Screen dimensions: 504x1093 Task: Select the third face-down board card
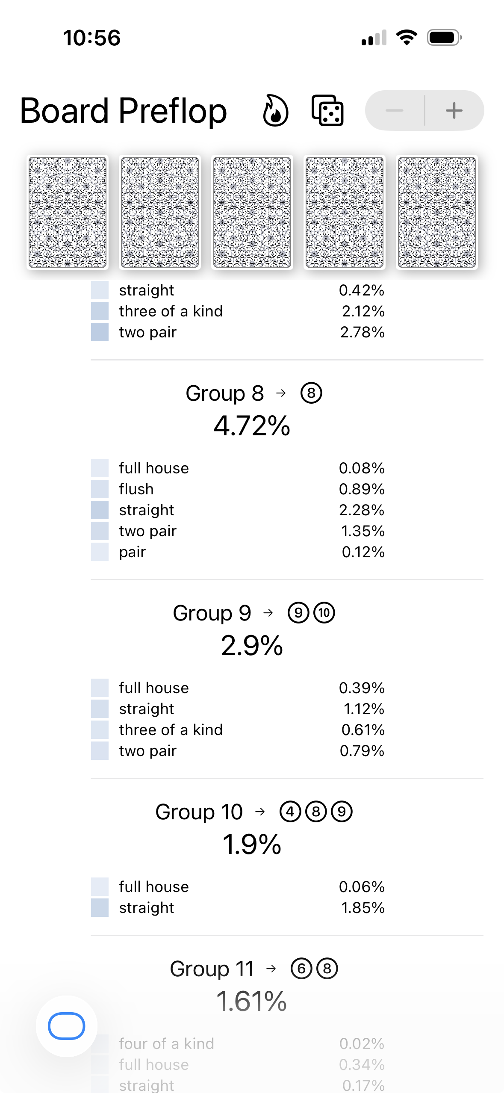(x=252, y=212)
